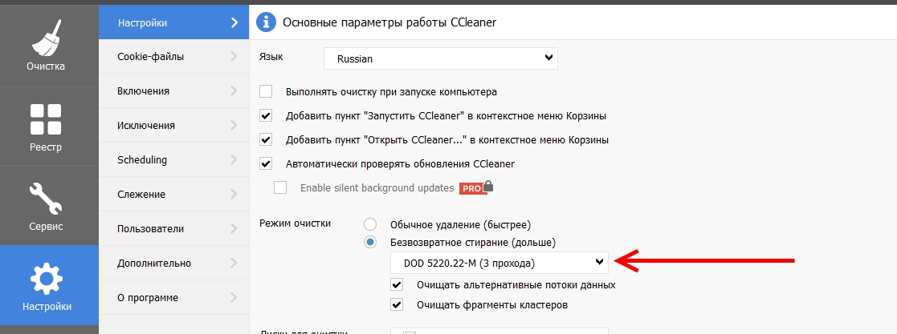Click the blue info icon in header
Image resolution: width=897 pixels, height=334 pixels.
(x=266, y=22)
